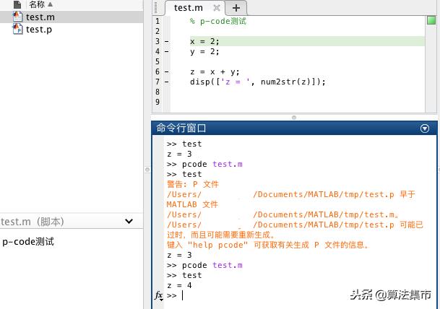Select the test.p file icon
The width and height of the screenshot is (440, 309).
click(x=18, y=30)
